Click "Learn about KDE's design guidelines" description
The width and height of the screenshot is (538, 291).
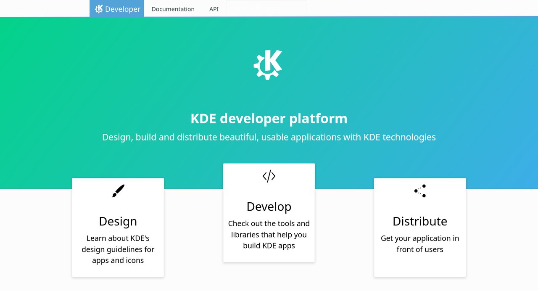click(x=118, y=249)
